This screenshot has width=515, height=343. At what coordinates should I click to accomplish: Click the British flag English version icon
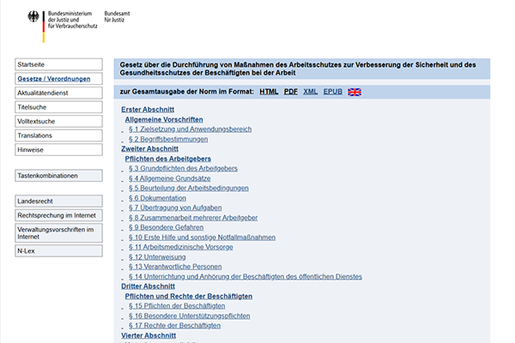point(354,92)
